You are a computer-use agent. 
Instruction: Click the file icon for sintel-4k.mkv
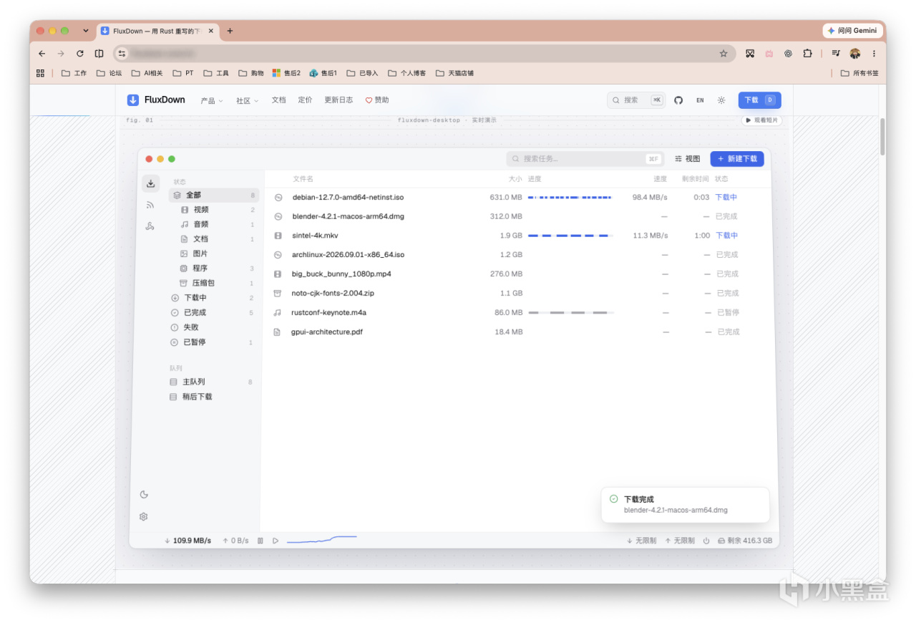(278, 236)
